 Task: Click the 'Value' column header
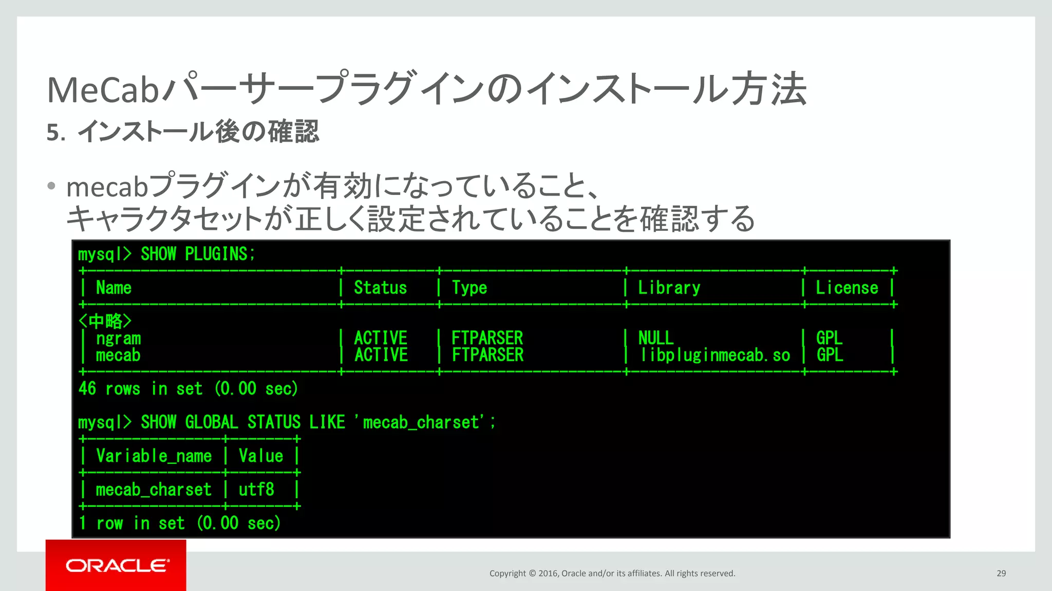coord(260,456)
